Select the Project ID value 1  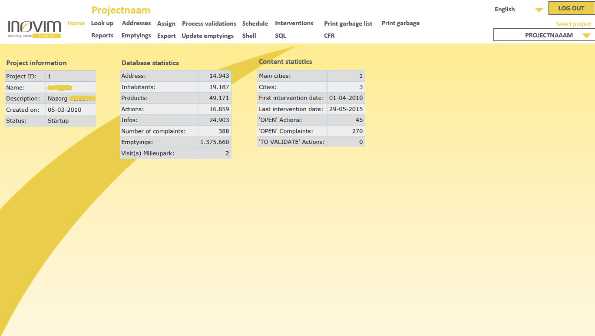point(50,76)
